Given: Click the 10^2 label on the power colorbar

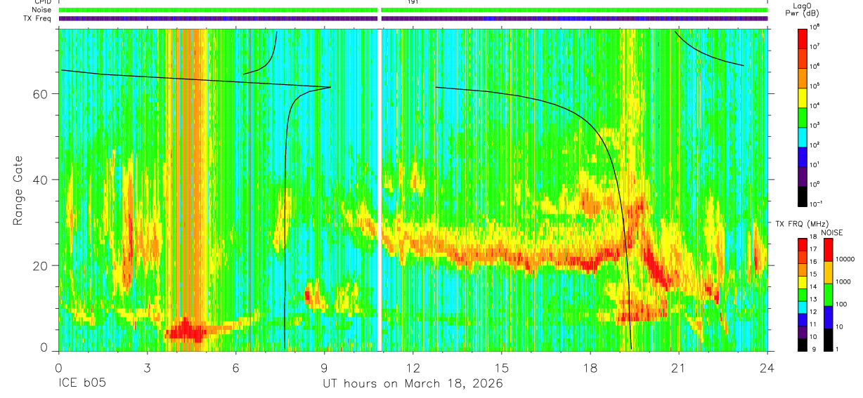Looking at the screenshot, I should [x=815, y=145].
